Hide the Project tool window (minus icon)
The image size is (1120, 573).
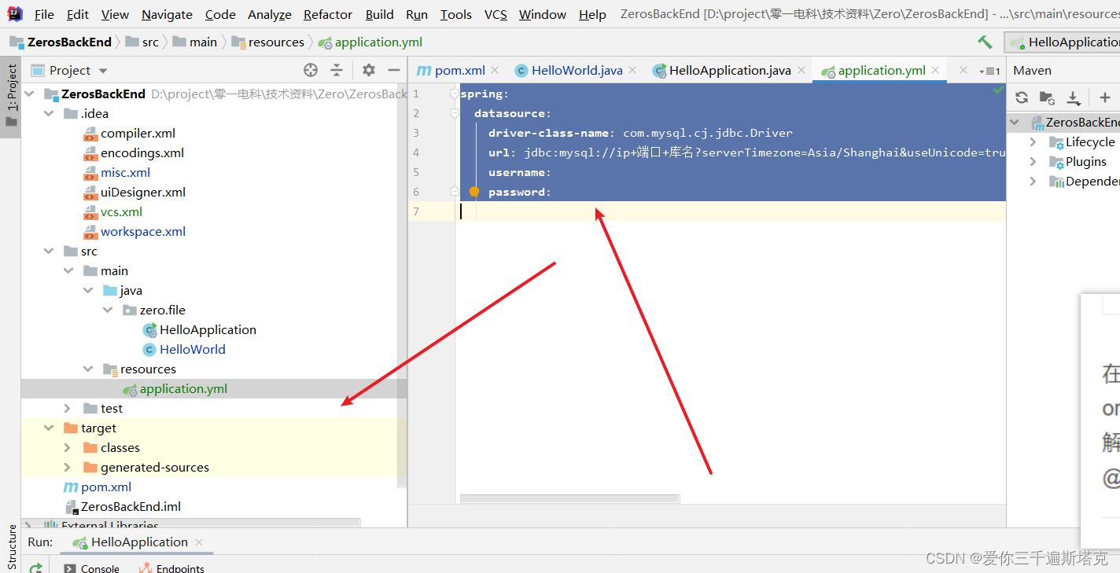[394, 70]
